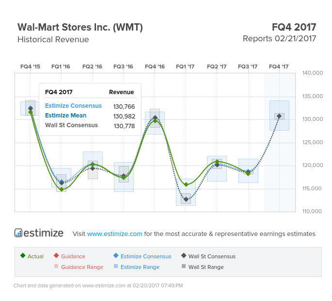
Task: Click the pink Guidance Range legend square
Action: pyautogui.click(x=56, y=266)
